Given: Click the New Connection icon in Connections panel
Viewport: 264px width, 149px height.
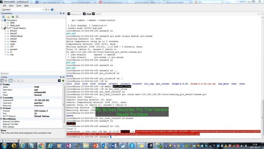Looking at the screenshot, I should coord(3,17).
